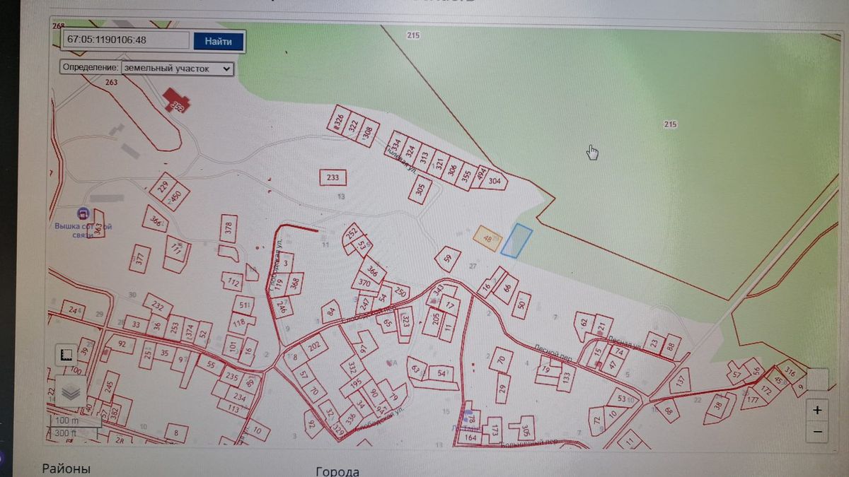
Task: Focus the cadastral number search field
Action: [126, 40]
